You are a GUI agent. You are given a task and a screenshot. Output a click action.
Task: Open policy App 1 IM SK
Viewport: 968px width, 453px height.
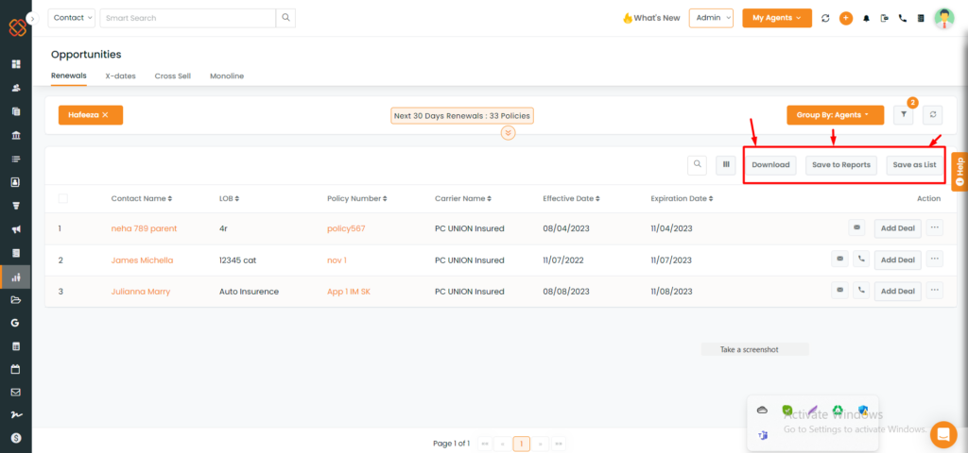click(x=349, y=292)
